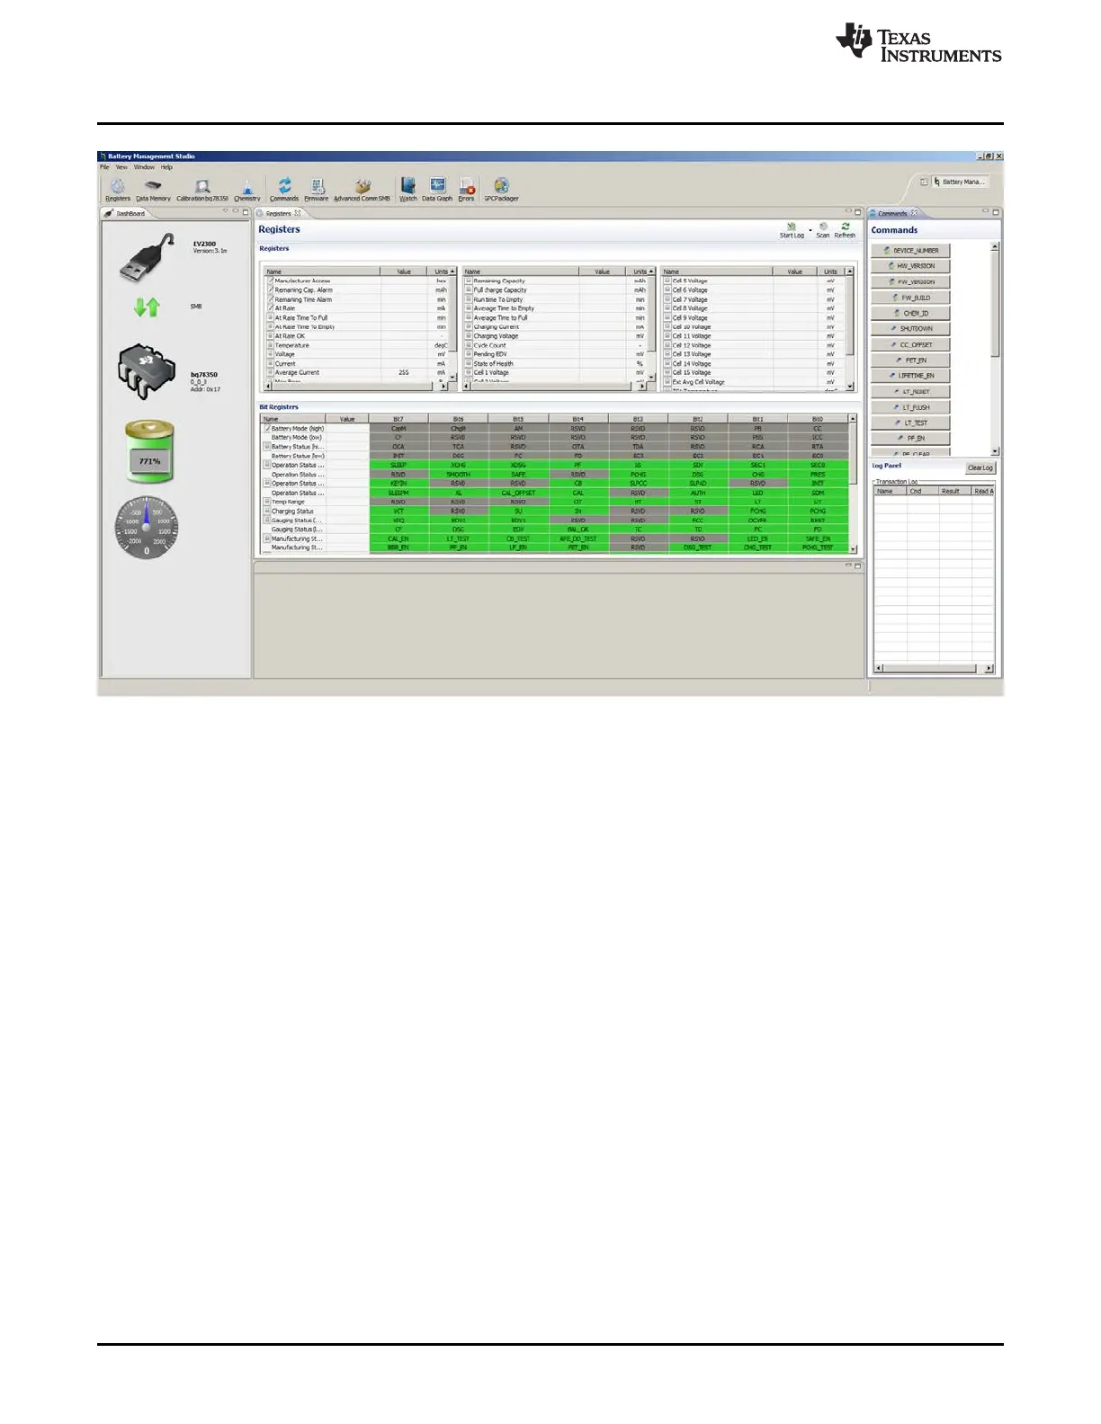The image size is (1101, 1424).
Task: Toggle checkbox for Cell 12 Voltage
Action: [x=667, y=345]
